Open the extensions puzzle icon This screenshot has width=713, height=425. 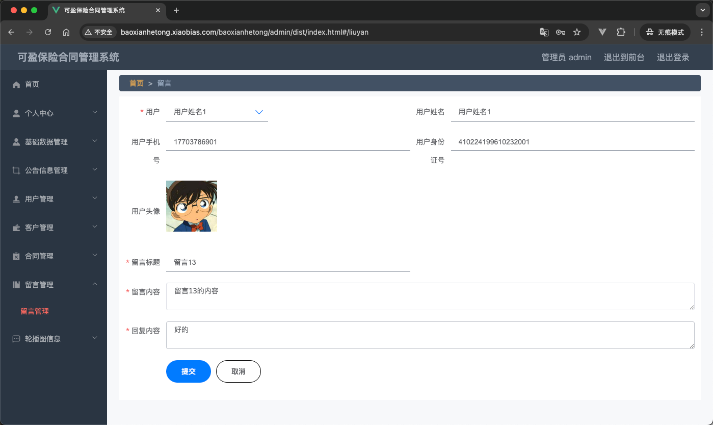(621, 32)
